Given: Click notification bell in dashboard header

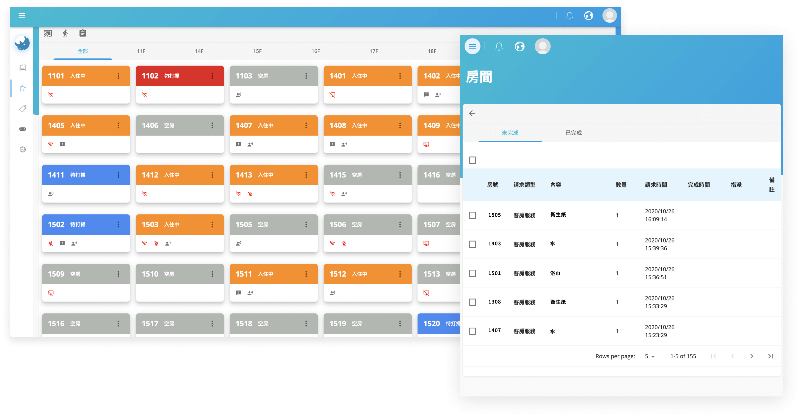Looking at the screenshot, I should click(570, 15).
